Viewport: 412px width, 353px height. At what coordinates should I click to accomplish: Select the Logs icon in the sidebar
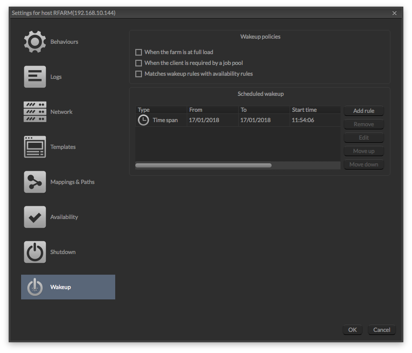34,76
